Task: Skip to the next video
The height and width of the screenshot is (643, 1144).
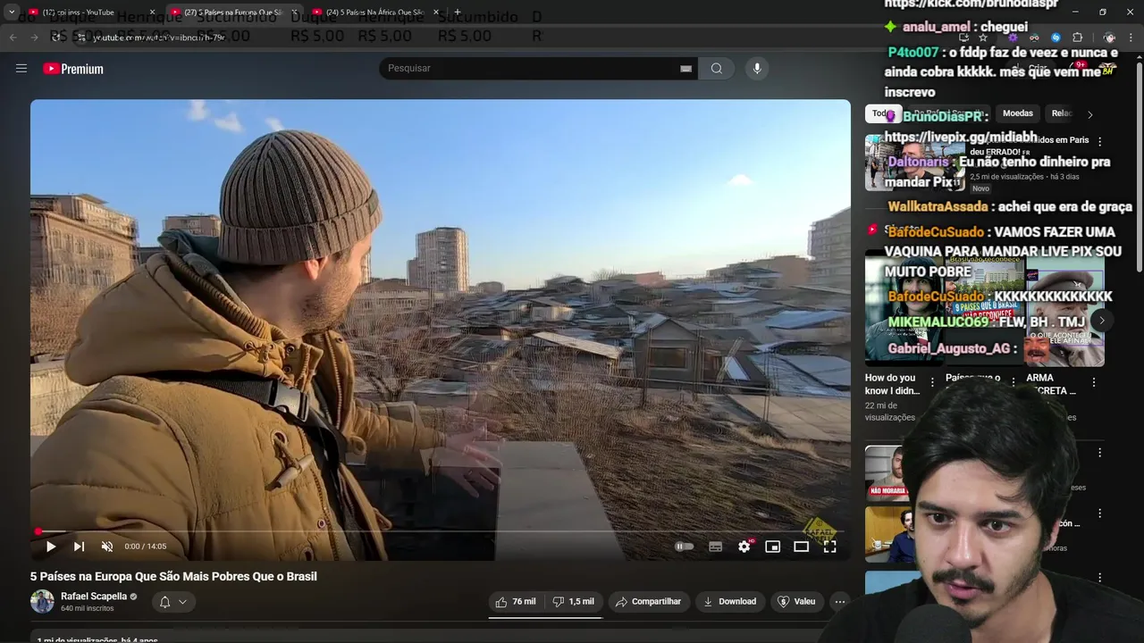Action: point(79,547)
